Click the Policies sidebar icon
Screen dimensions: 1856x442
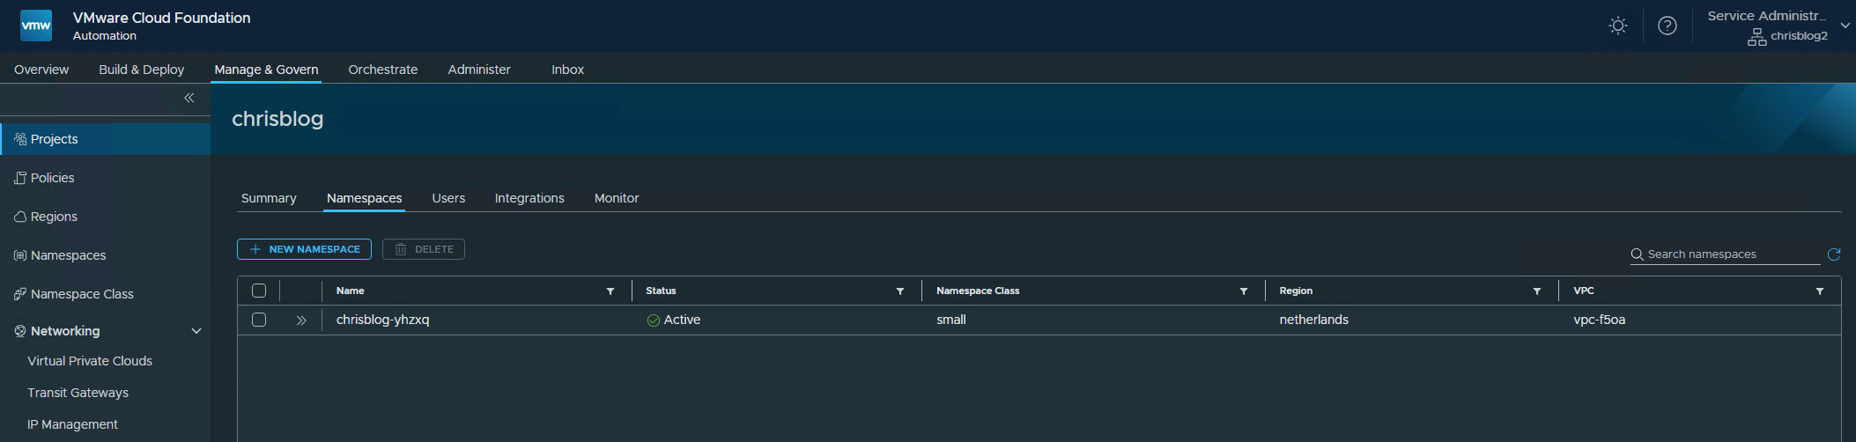tap(20, 178)
